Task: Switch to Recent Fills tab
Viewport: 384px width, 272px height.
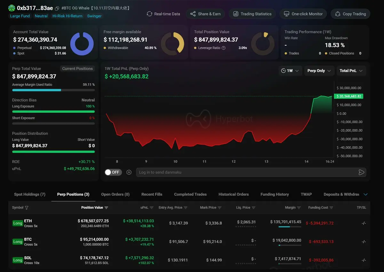Action: pos(152,194)
